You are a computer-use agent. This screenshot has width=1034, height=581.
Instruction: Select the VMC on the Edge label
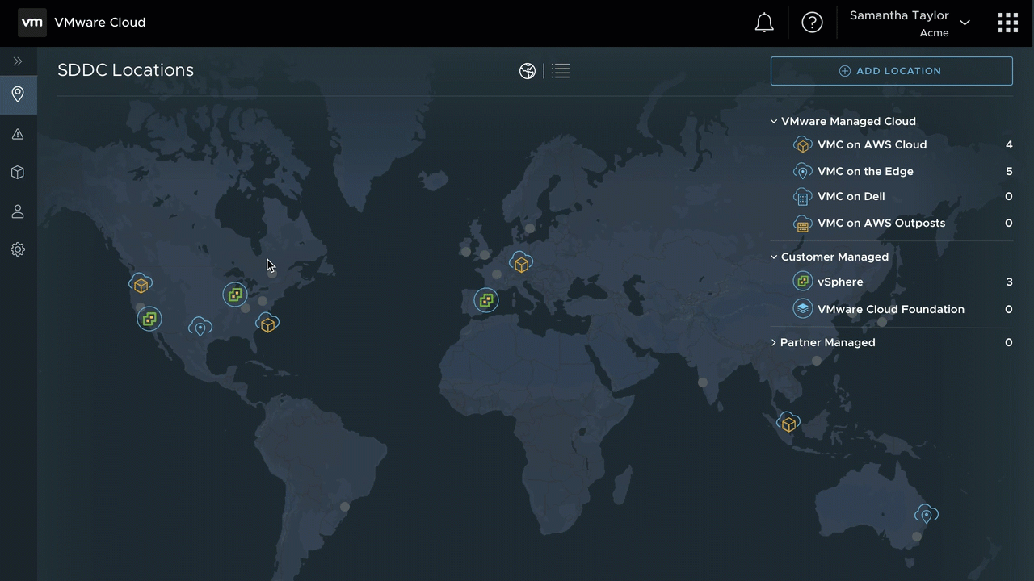(x=865, y=171)
